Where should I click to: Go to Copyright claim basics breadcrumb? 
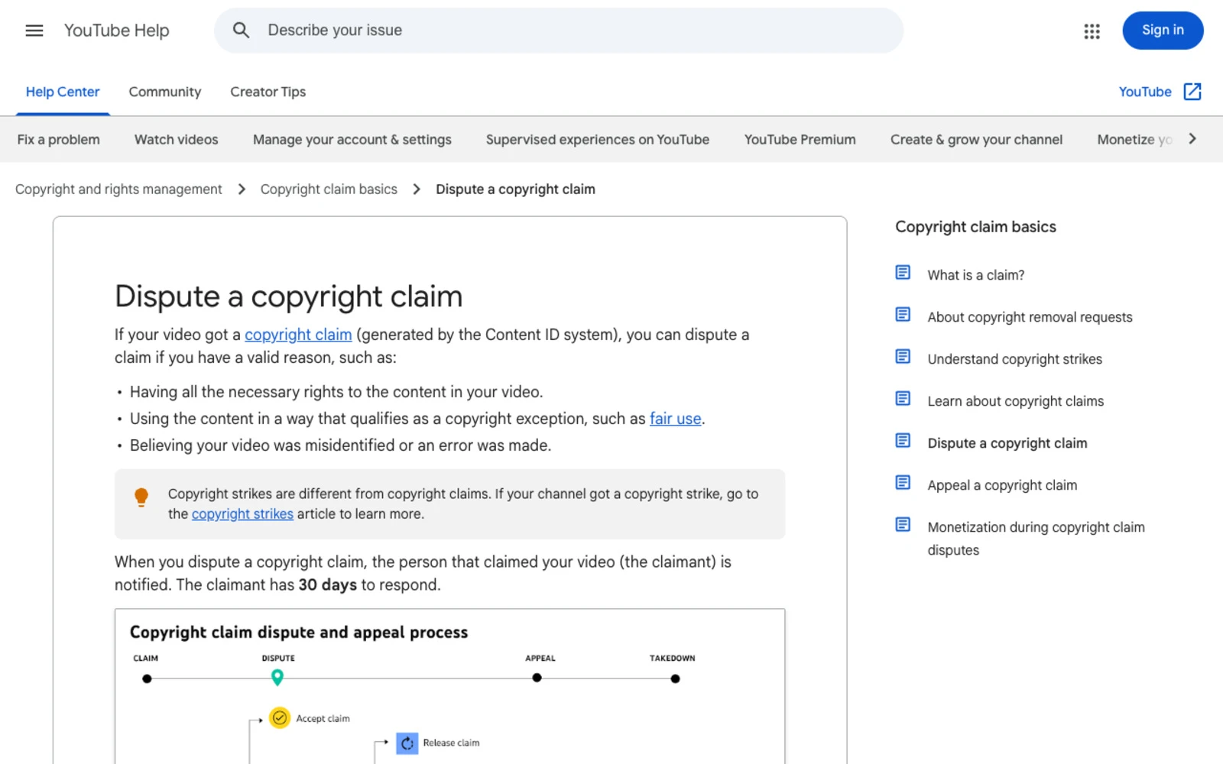coord(329,189)
